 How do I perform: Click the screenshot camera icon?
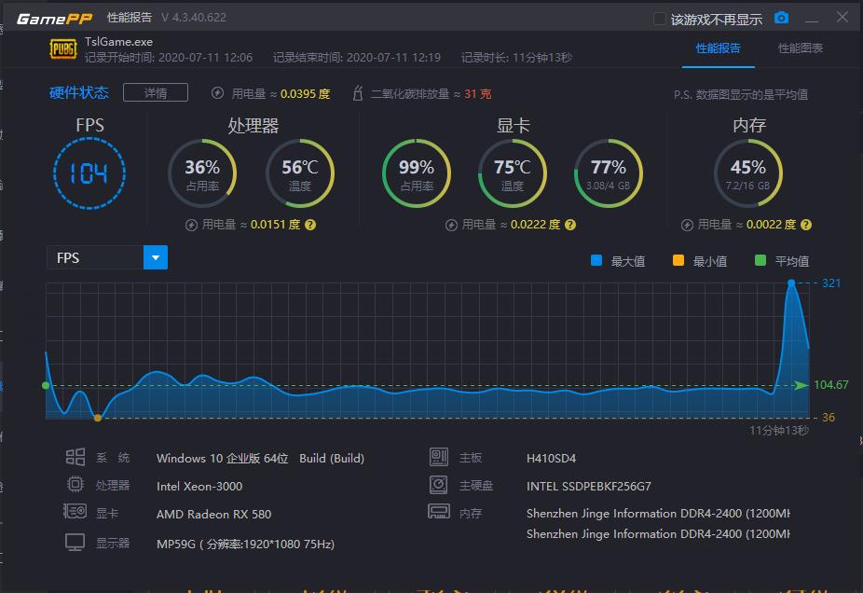pyautogui.click(x=781, y=18)
